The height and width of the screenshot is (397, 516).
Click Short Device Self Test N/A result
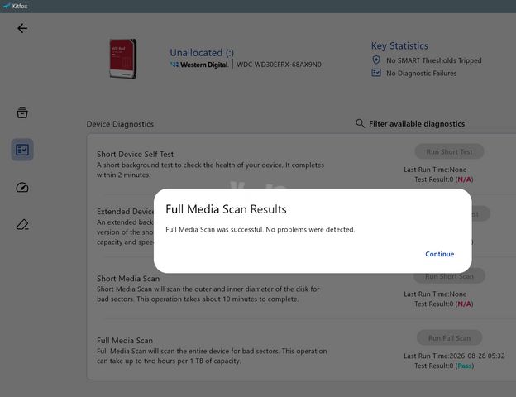465,179
